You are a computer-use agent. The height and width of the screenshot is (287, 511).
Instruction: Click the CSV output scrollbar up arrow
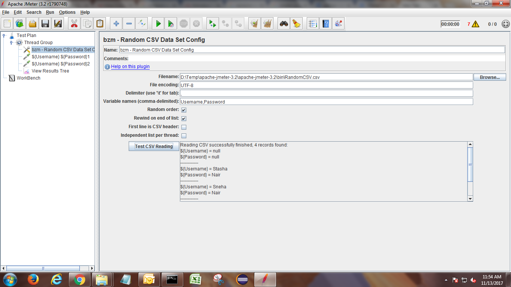point(470,144)
